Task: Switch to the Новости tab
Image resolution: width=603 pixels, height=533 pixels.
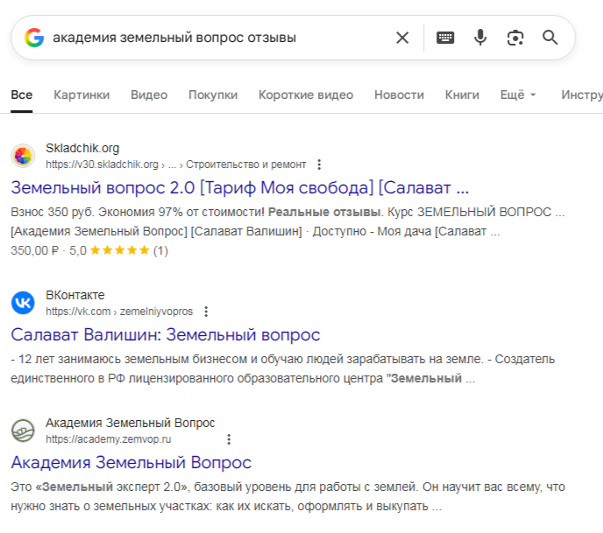Action: click(x=399, y=95)
